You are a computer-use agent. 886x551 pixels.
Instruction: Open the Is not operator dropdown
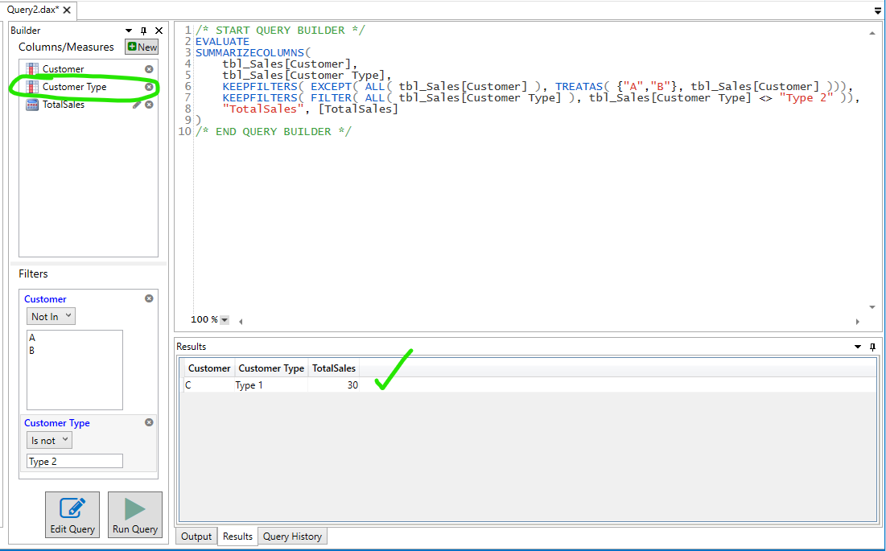(x=48, y=440)
